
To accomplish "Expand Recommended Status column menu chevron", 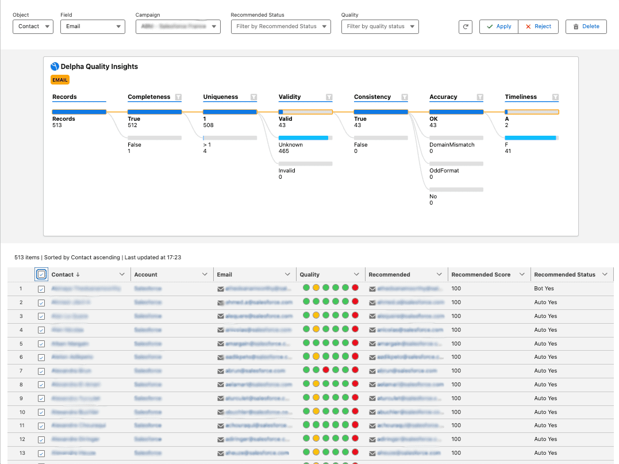I will click(605, 274).
